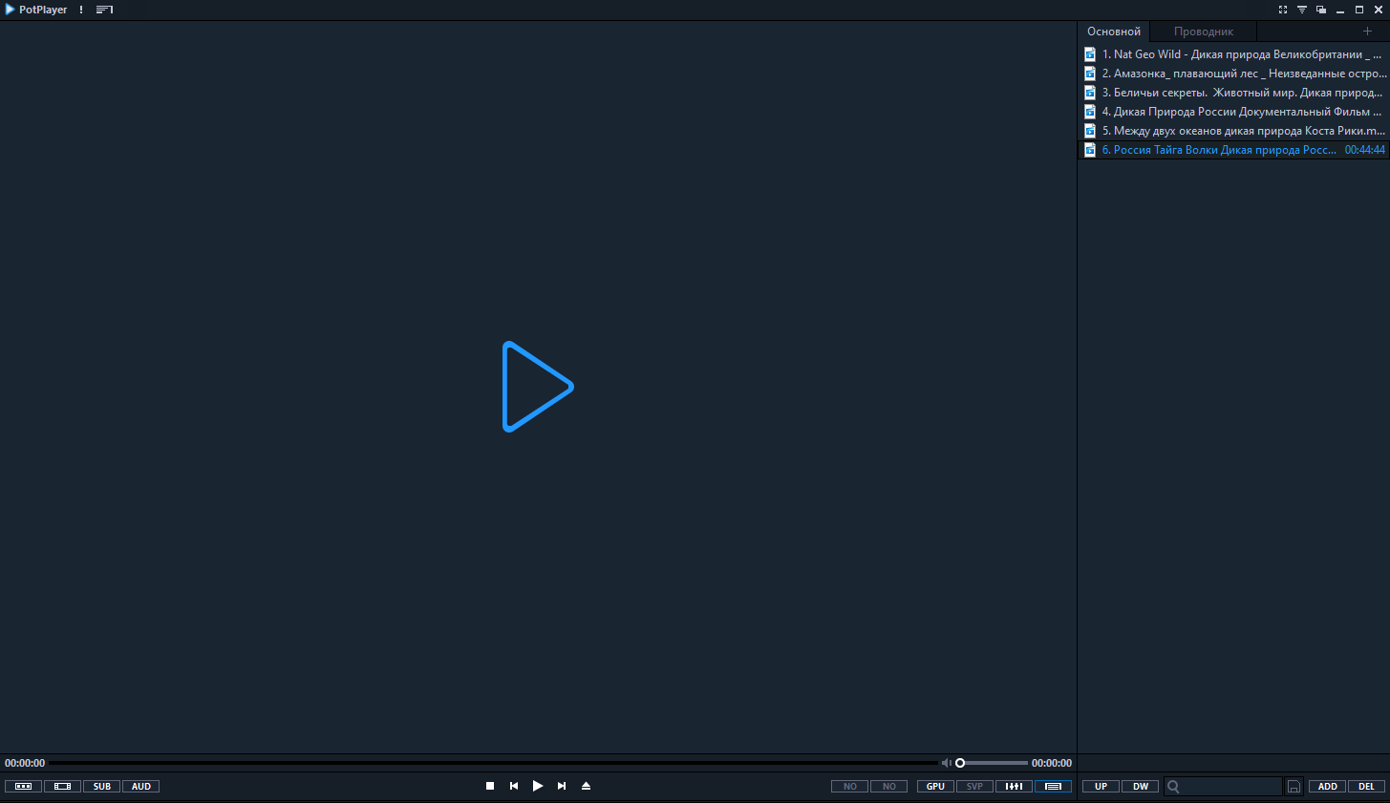
Task: Click the list icon next to the exclamation mark
Action: (104, 10)
